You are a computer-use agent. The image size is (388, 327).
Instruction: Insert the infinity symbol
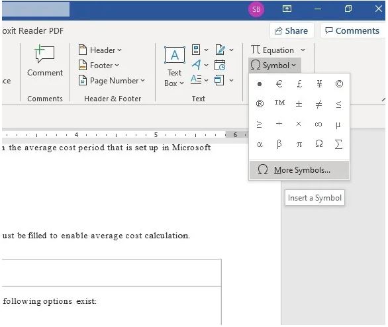tap(318, 124)
